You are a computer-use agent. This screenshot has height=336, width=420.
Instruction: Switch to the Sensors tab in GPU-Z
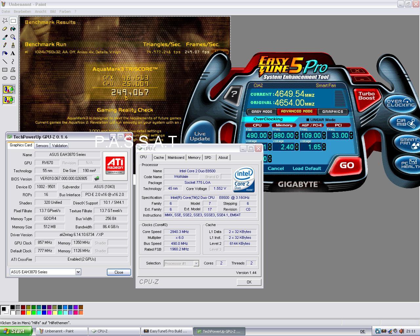(x=42, y=145)
